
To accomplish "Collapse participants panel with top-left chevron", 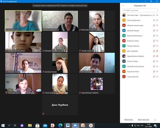I will tap(123, 5).
